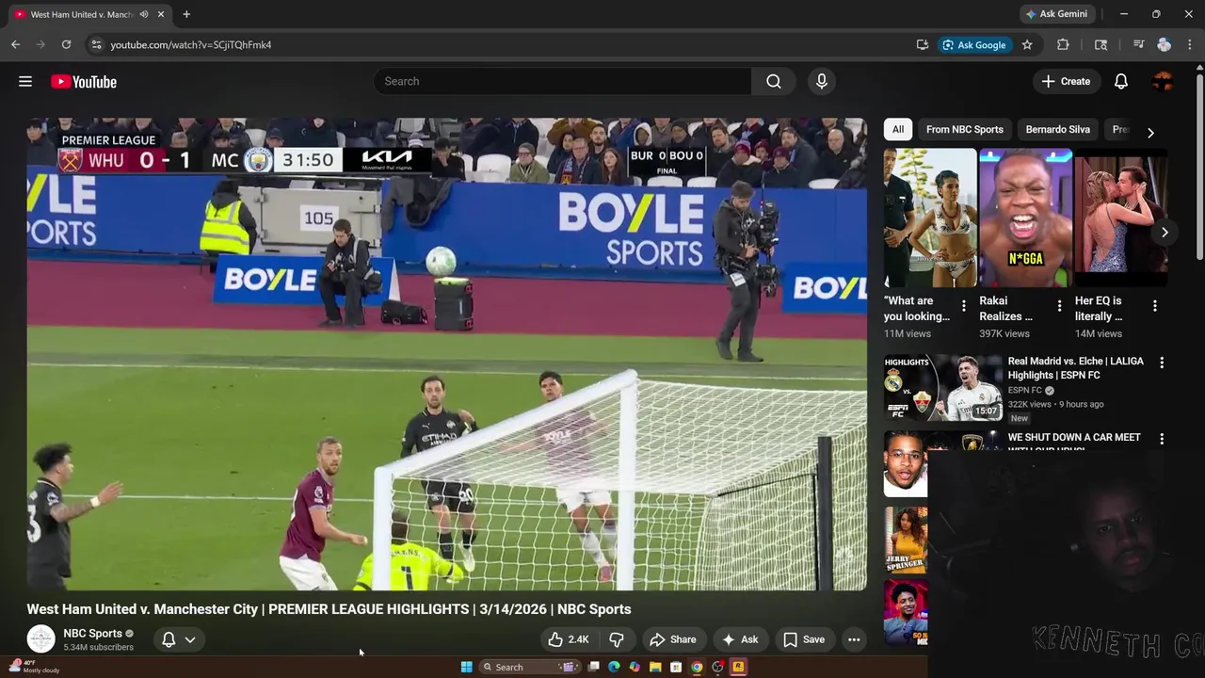Open the YouTube account avatar menu
The height and width of the screenshot is (678, 1205).
[1163, 82]
